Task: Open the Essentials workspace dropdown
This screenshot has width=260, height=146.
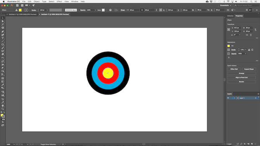Action: coord(225,5)
